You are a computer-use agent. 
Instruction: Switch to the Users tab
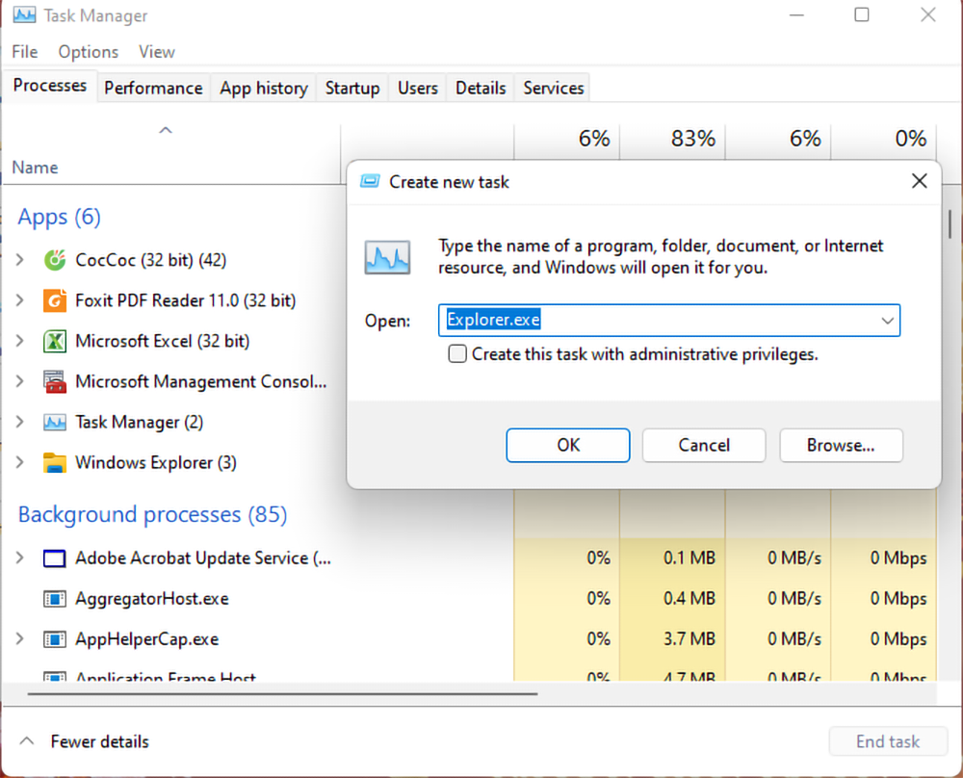click(x=418, y=89)
